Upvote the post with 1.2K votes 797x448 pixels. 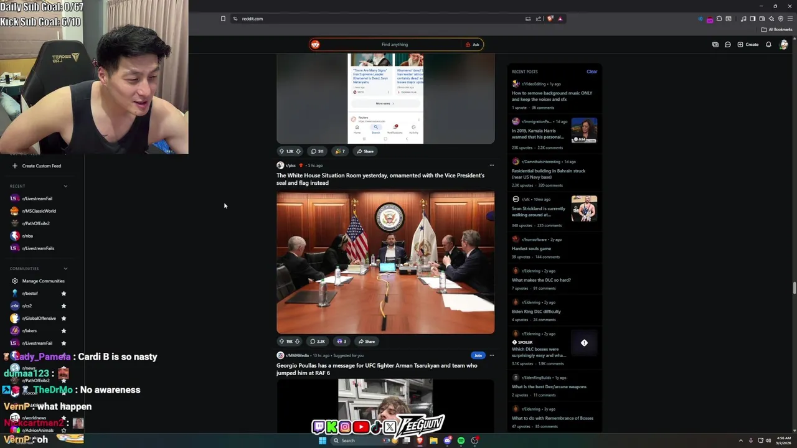click(281, 151)
